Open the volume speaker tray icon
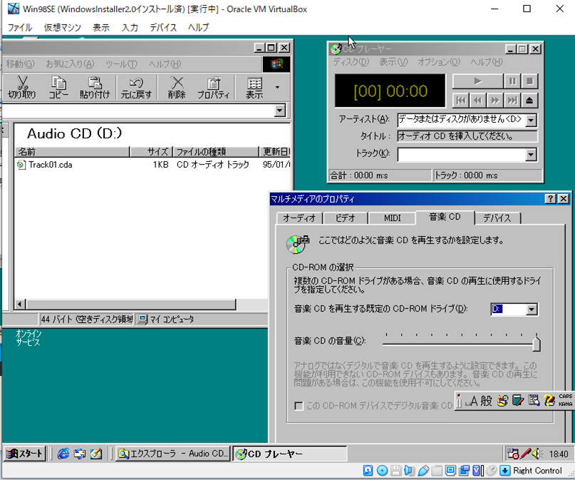 click(537, 454)
